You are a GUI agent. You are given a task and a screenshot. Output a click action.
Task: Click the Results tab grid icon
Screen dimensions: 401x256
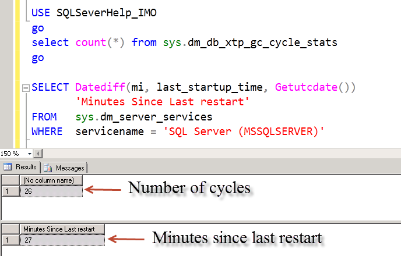tap(8, 168)
